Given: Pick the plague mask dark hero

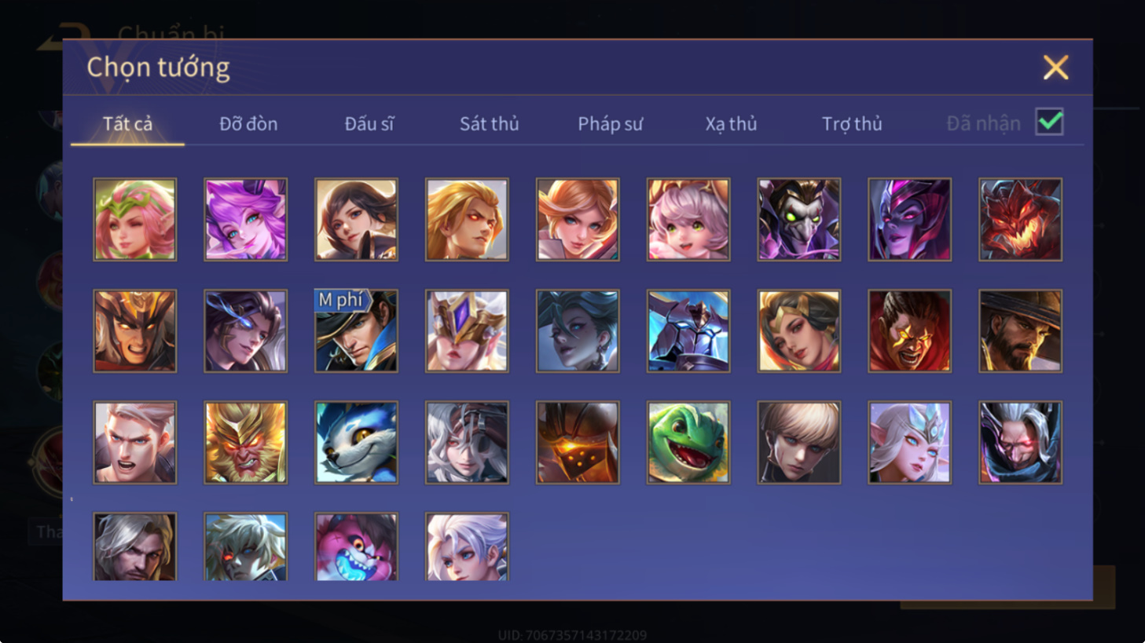Looking at the screenshot, I should pyautogui.click(x=798, y=219).
